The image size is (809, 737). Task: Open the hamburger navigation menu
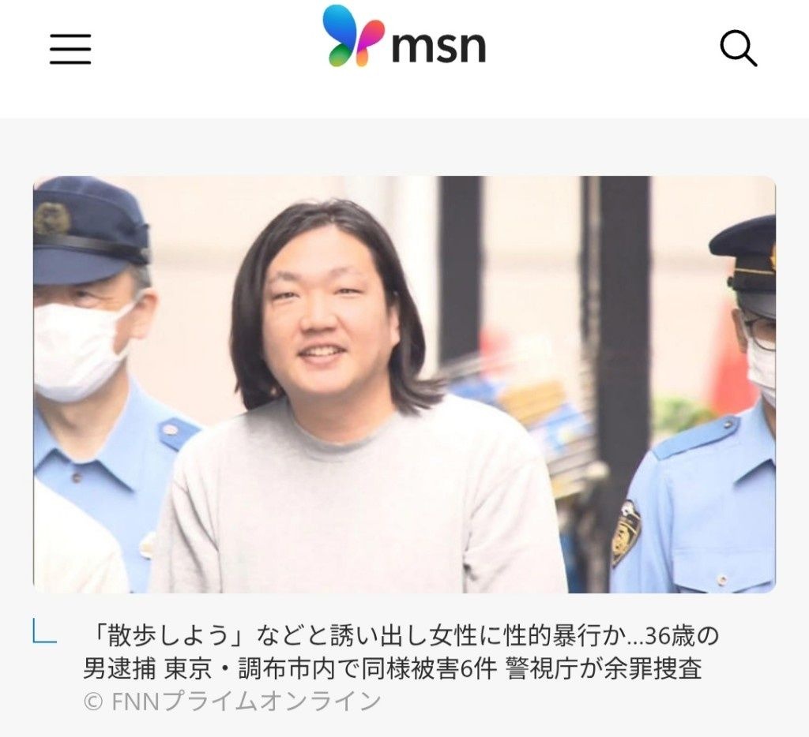70,49
